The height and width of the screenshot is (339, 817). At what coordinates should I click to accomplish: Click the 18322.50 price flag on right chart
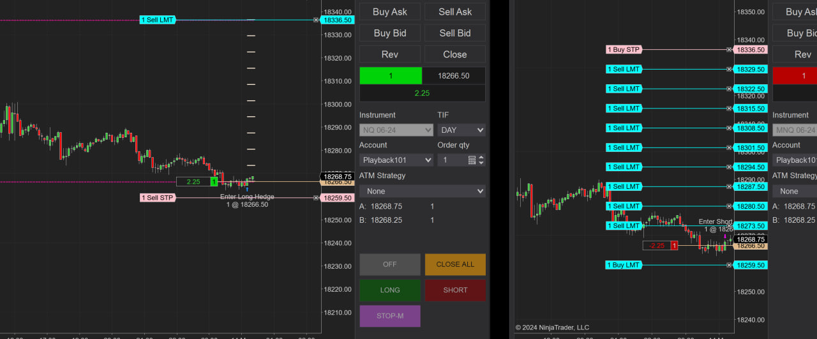pos(750,89)
